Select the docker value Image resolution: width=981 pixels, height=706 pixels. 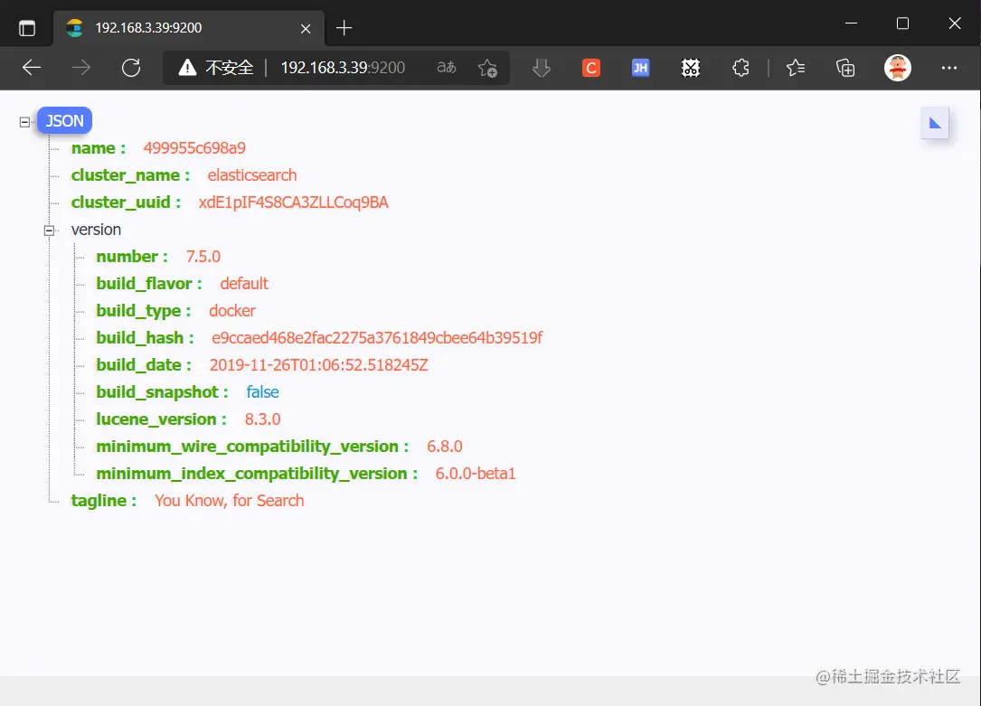(x=232, y=311)
